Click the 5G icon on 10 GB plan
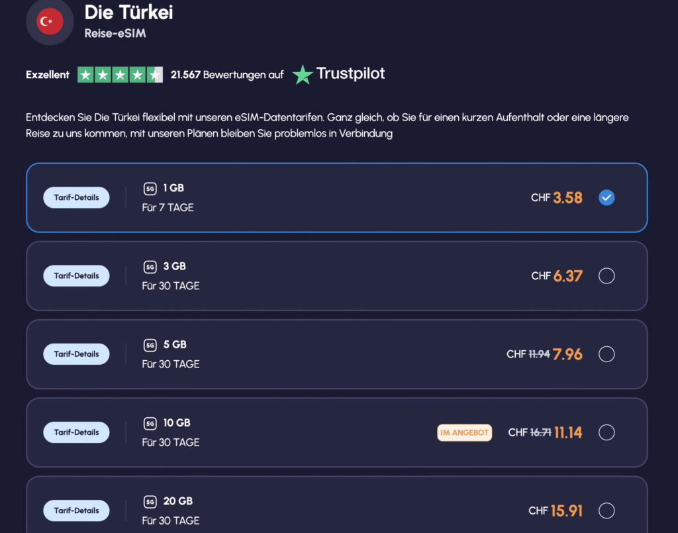 click(x=150, y=423)
